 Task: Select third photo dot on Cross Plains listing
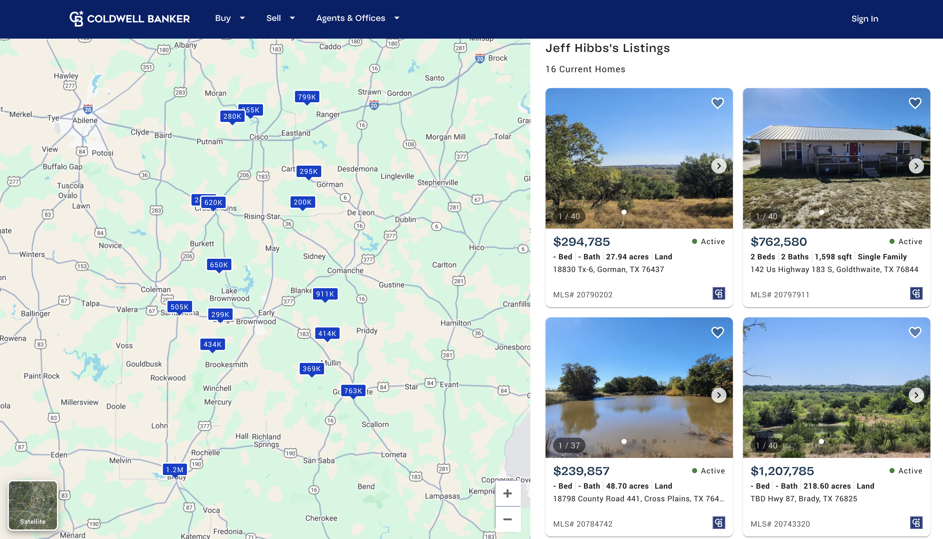[644, 441]
